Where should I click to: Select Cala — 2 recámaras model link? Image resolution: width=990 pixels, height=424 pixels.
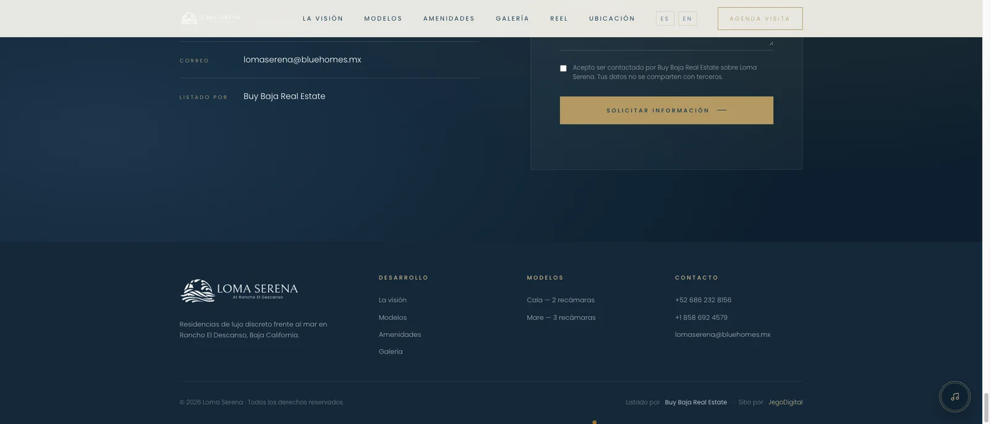(x=561, y=300)
